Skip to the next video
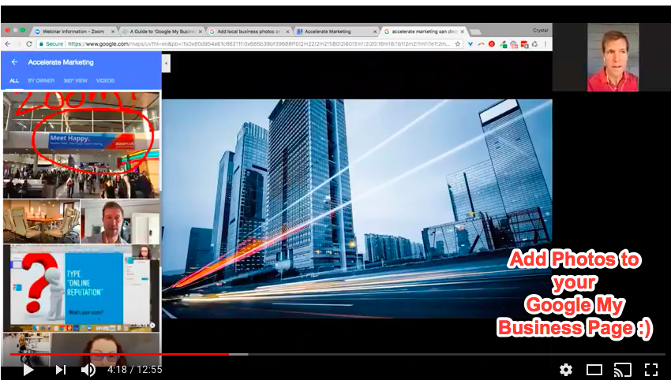 tap(60, 369)
